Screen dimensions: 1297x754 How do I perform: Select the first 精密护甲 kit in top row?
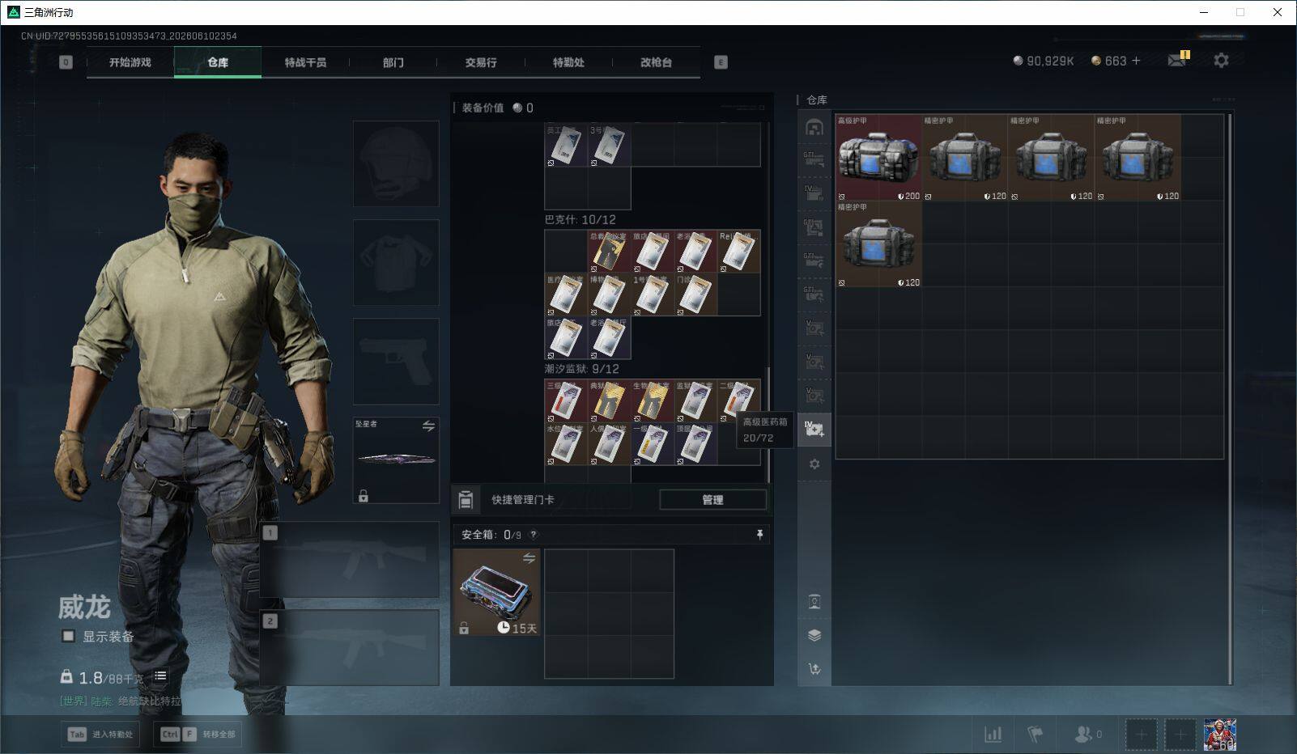(x=965, y=158)
